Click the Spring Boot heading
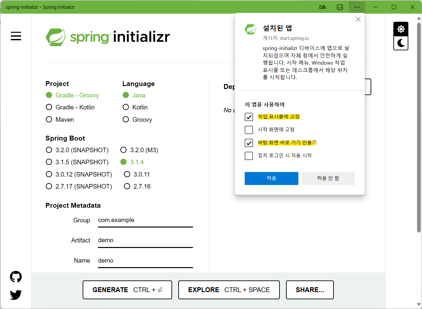Screen dimensions: 422x309 tap(65, 138)
